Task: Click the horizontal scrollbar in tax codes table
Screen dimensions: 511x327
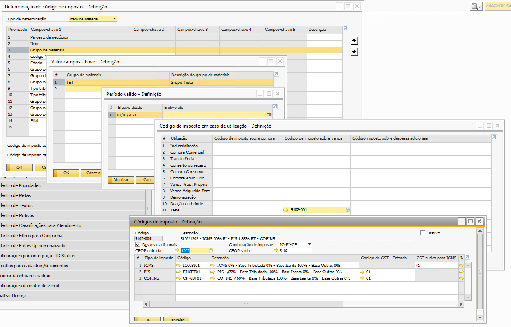Action: click(x=246, y=304)
